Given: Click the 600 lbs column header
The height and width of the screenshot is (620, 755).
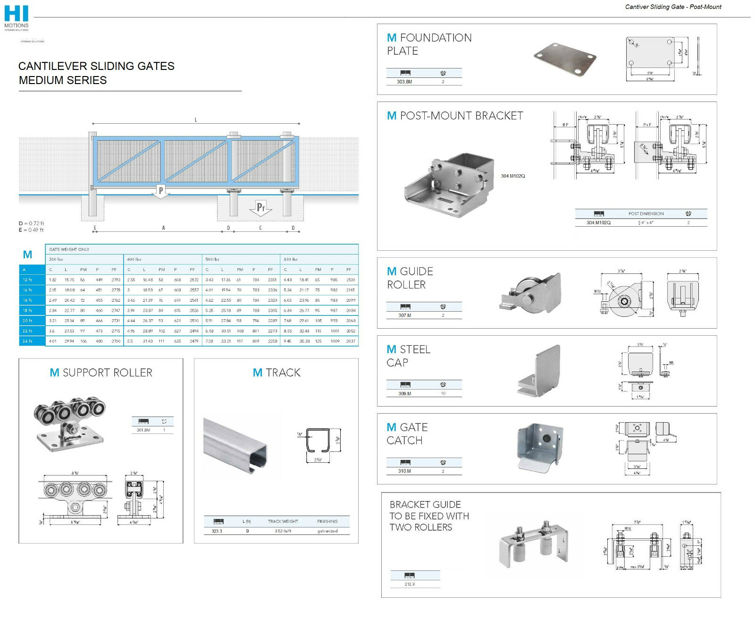Looking at the screenshot, I should pyautogui.click(x=291, y=259).
